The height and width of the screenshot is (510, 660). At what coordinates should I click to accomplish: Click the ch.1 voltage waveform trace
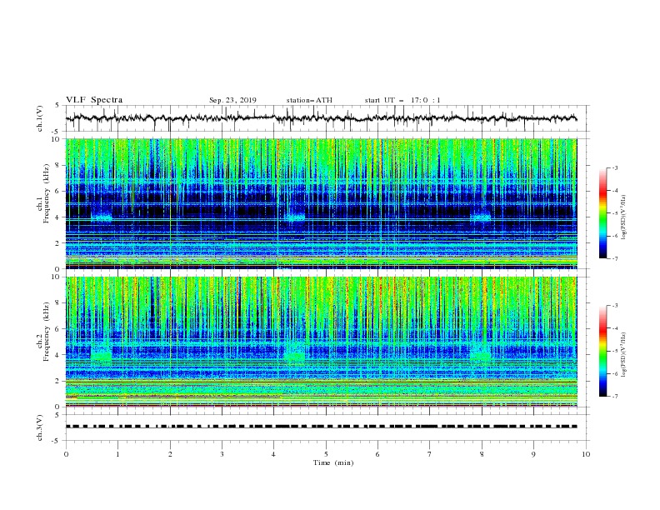click(321, 117)
